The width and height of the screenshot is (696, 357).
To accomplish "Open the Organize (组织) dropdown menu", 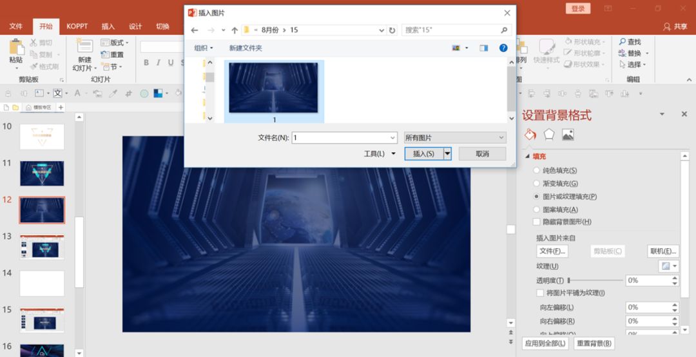I will coord(203,48).
